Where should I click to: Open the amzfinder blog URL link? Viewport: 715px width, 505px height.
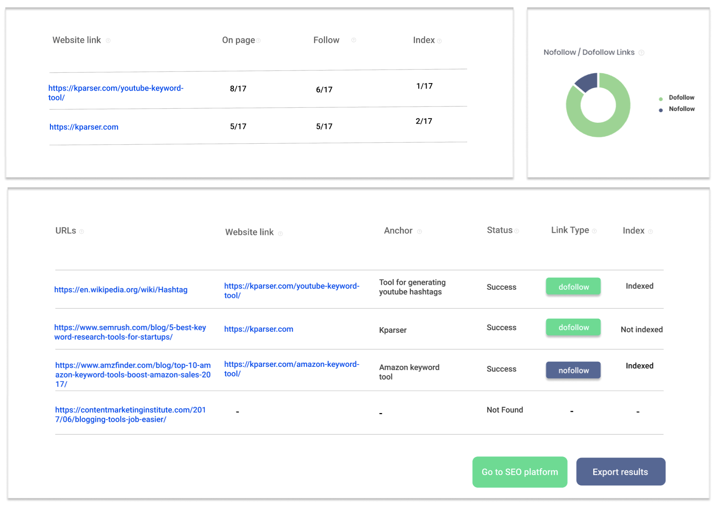pyautogui.click(x=133, y=374)
